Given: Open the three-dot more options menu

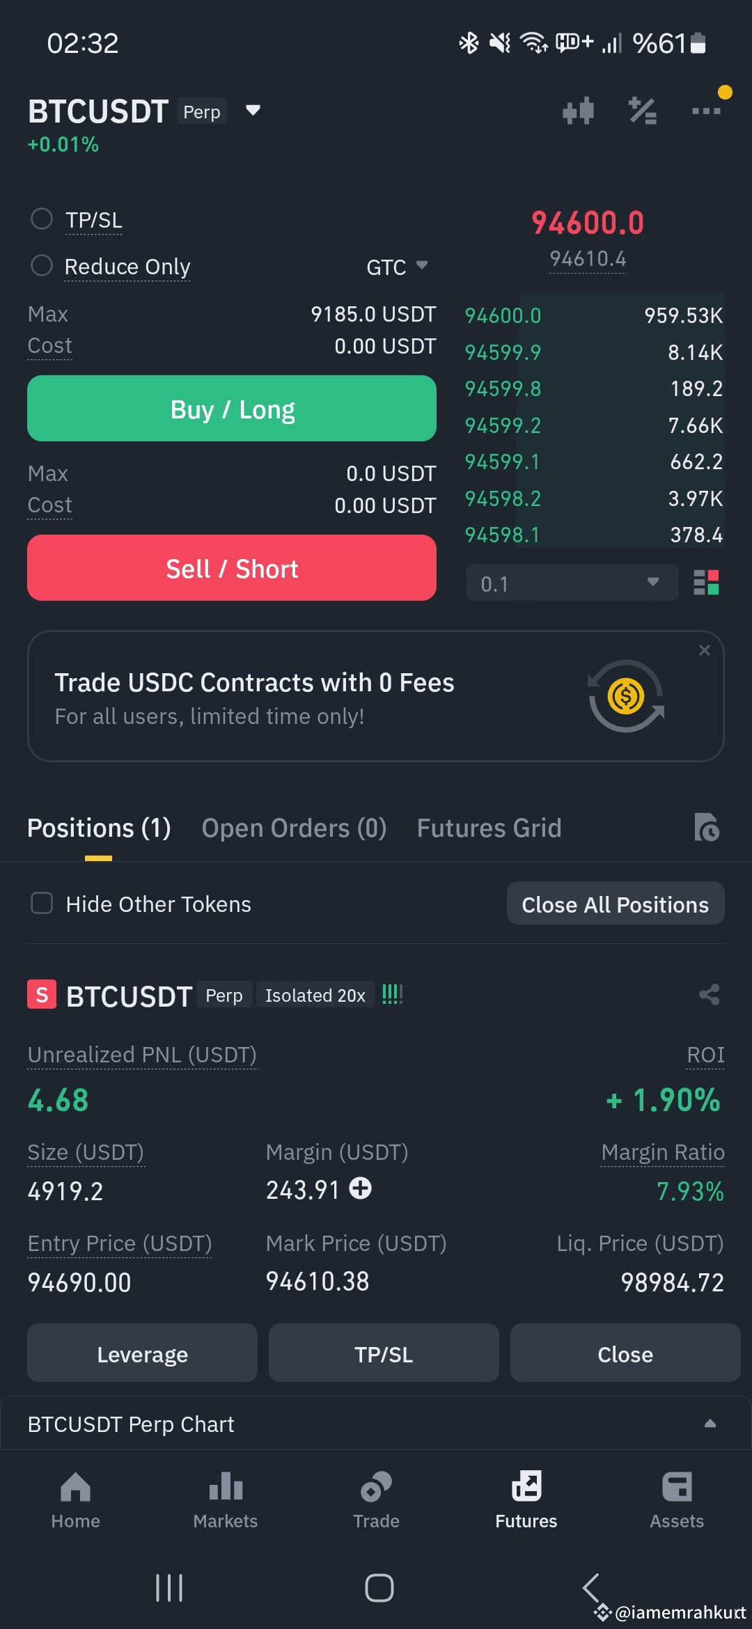Looking at the screenshot, I should tap(706, 111).
